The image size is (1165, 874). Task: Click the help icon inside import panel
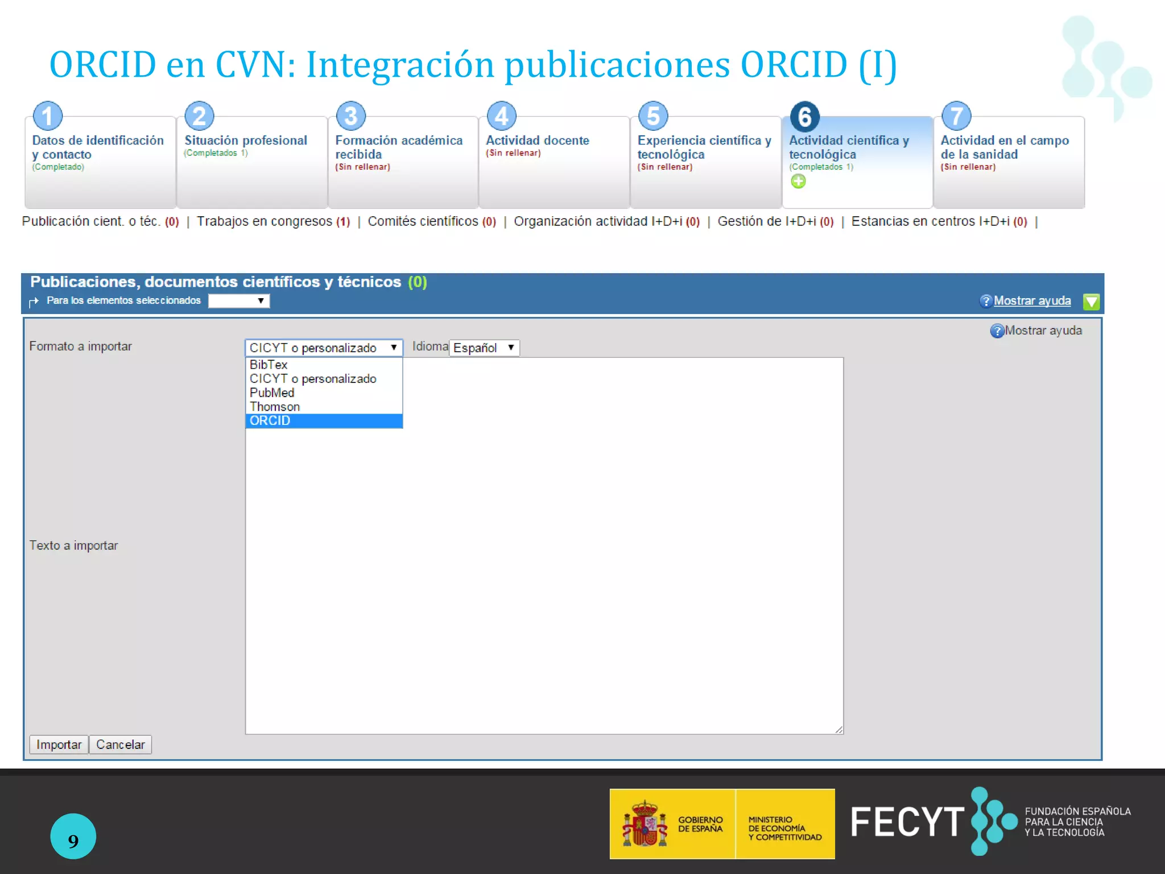997,331
